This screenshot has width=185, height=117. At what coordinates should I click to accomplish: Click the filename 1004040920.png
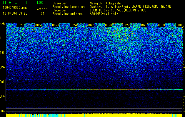tap(15, 8)
